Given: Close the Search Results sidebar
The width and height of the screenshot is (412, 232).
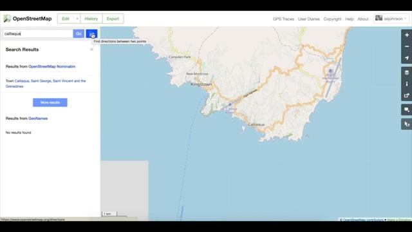Looking at the screenshot, I should coord(91,50).
